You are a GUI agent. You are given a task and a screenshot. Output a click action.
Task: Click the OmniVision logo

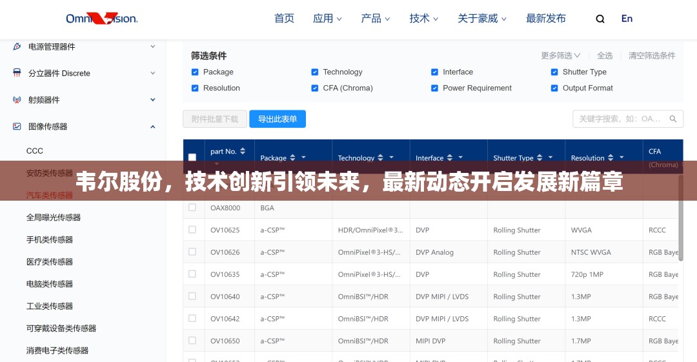coord(102,18)
